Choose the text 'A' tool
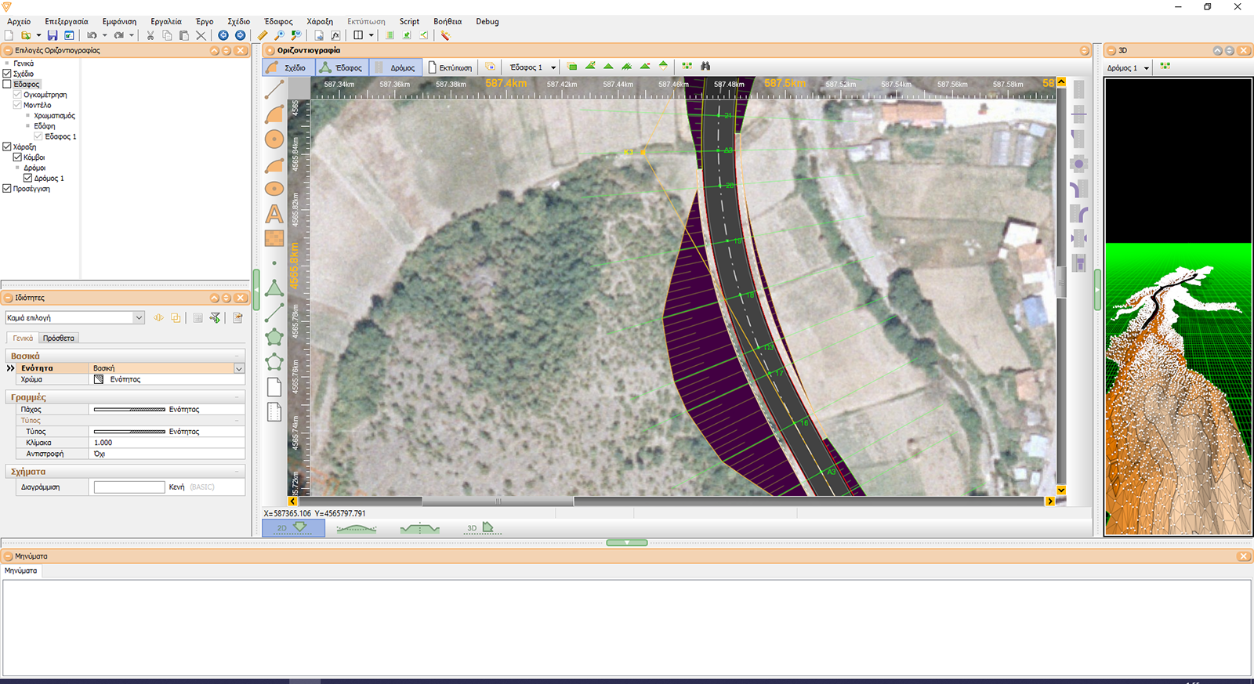Image resolution: width=1254 pixels, height=684 pixels. (x=274, y=214)
